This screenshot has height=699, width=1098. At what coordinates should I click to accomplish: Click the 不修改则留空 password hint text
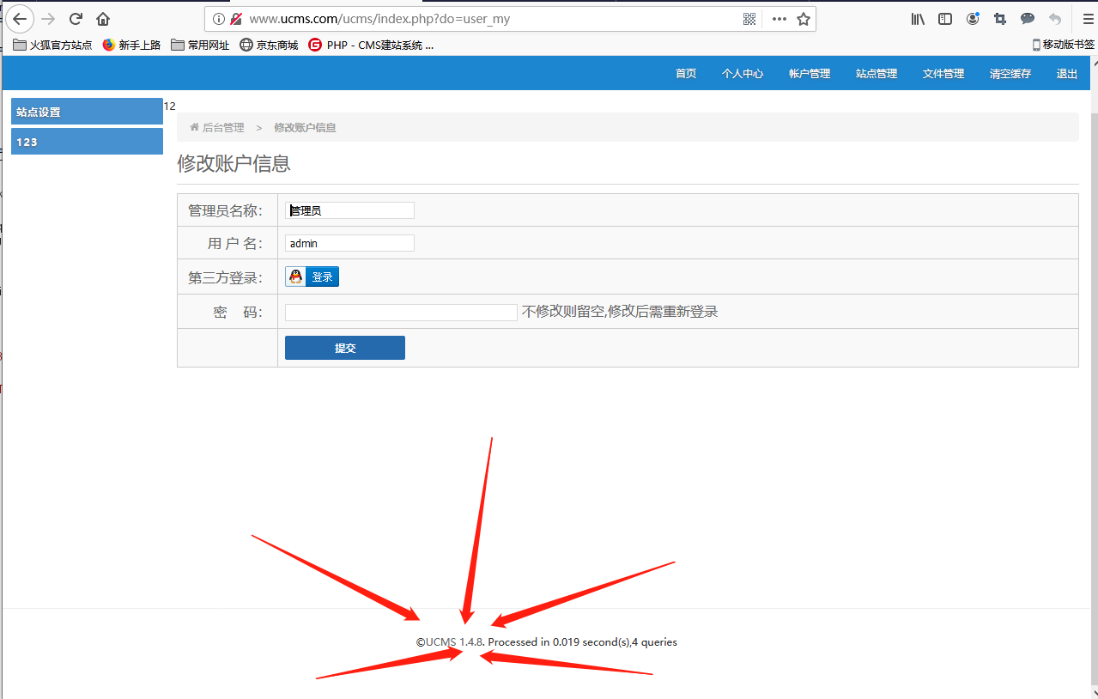[x=620, y=312]
